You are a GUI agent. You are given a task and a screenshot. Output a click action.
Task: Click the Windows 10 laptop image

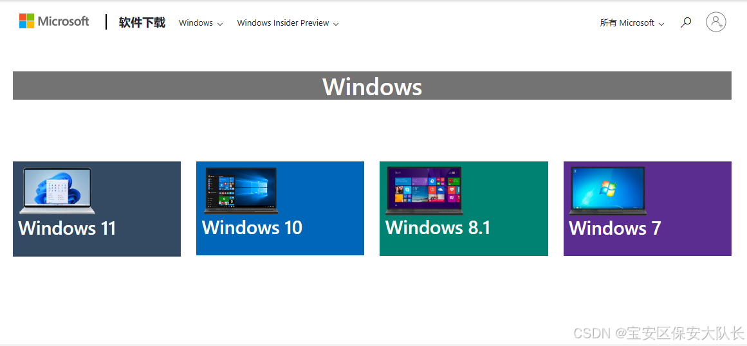241,190
